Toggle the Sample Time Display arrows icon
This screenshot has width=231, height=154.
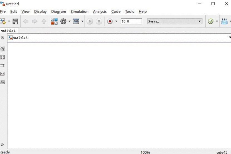[x=2, y=65]
